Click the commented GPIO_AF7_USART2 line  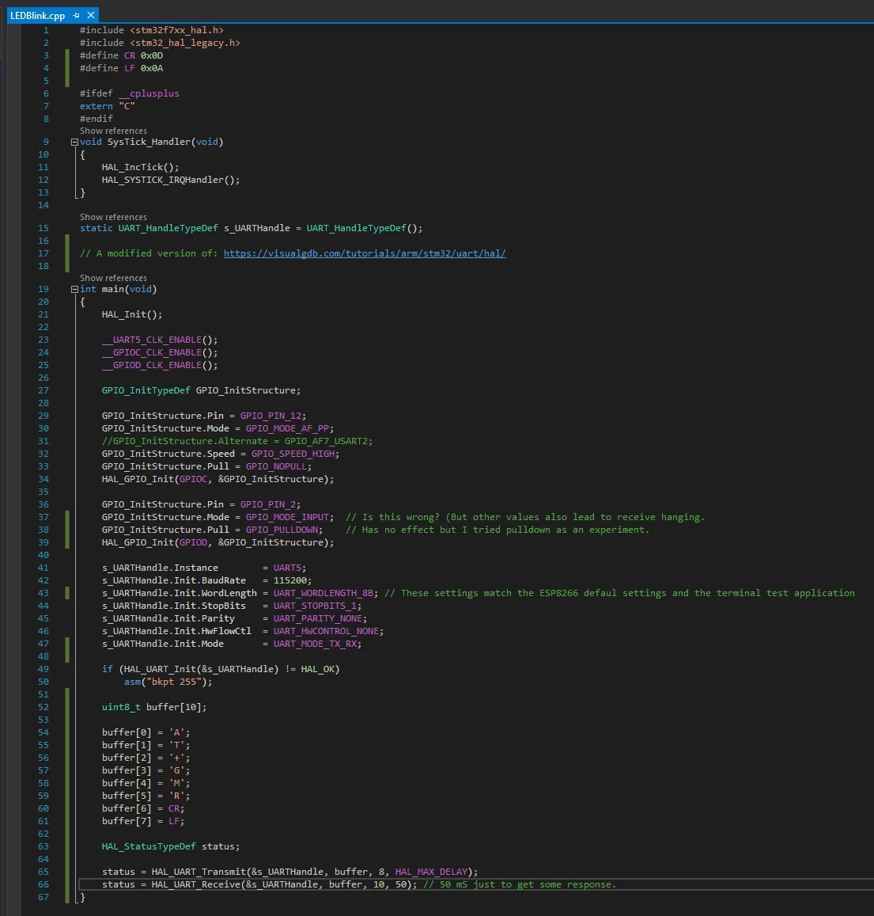[x=236, y=441]
